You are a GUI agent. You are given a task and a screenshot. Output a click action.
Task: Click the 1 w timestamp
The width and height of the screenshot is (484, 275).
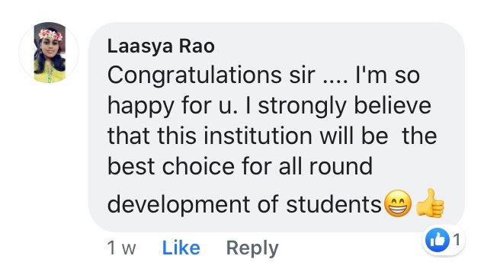point(121,248)
